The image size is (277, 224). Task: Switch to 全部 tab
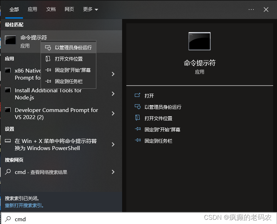tap(14, 10)
